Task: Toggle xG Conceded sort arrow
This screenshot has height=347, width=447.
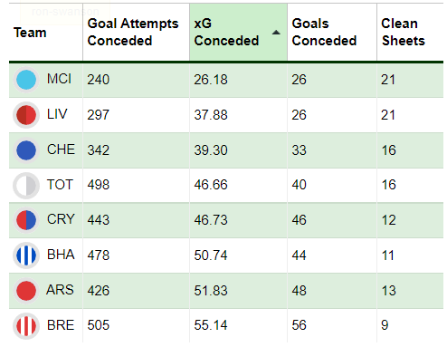Action: (x=276, y=33)
